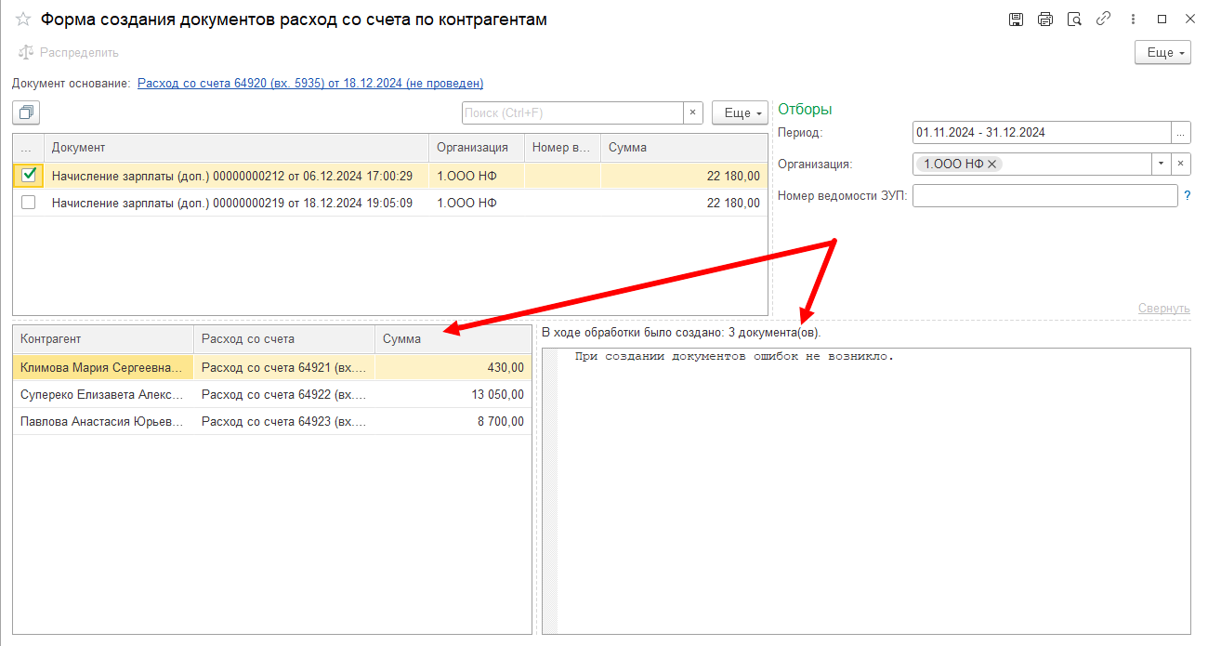Click the Свернуть link

[x=1164, y=308]
